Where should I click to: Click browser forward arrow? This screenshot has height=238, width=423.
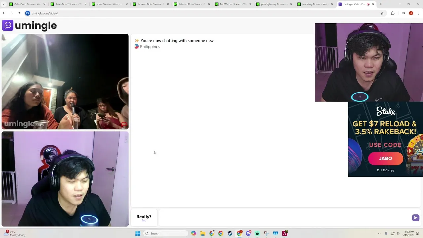[x=11, y=13]
